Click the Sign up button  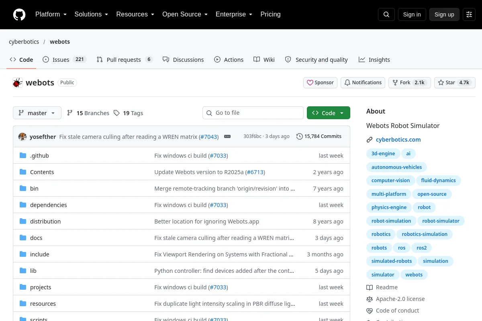click(x=444, y=14)
